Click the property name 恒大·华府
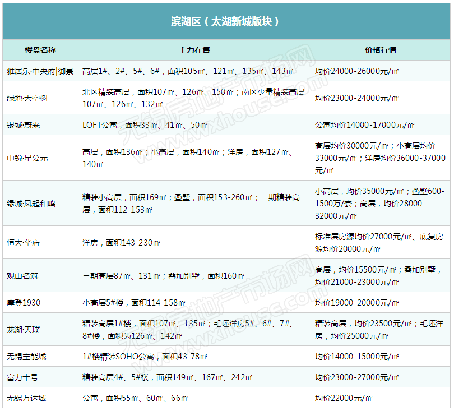This screenshot has width=454, height=411. 23,242
